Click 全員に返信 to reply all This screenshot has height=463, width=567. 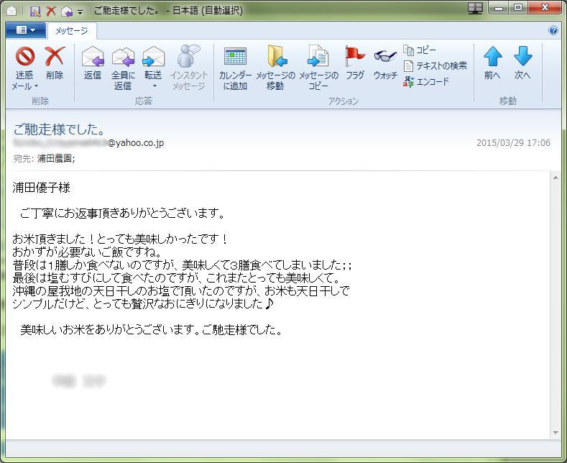coord(123,58)
